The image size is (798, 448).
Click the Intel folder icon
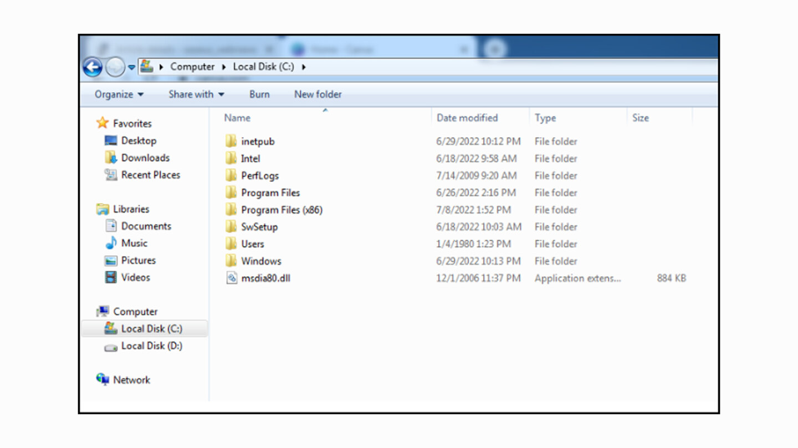click(231, 158)
